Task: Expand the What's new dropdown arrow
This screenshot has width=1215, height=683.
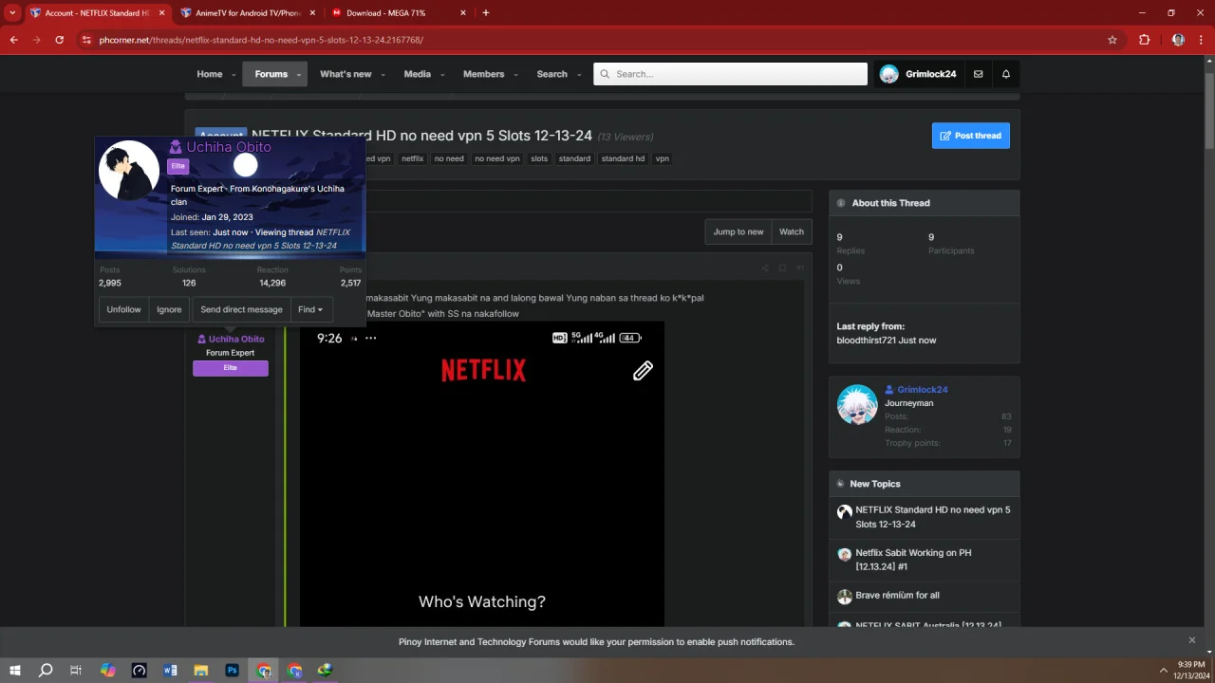Action: [x=383, y=75]
